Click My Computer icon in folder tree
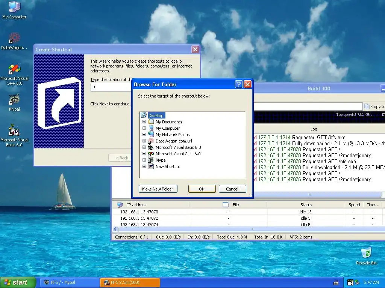Viewport: 385px width, 288px height. (151, 128)
